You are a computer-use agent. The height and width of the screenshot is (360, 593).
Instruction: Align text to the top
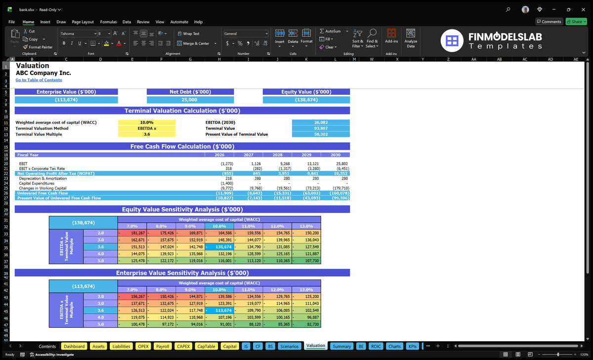pyautogui.click(x=135, y=34)
